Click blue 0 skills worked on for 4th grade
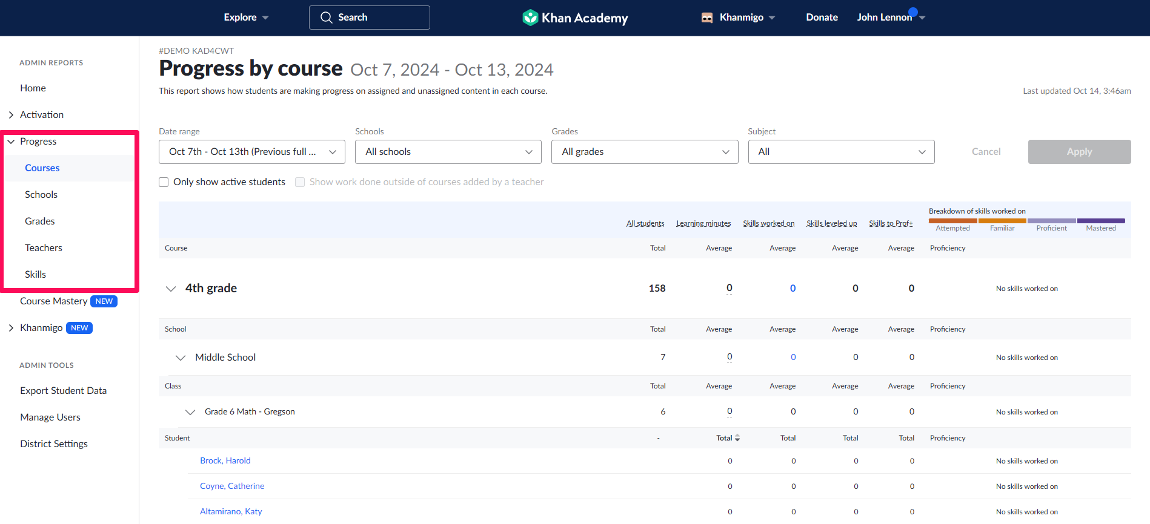The width and height of the screenshot is (1150, 524). tap(793, 289)
